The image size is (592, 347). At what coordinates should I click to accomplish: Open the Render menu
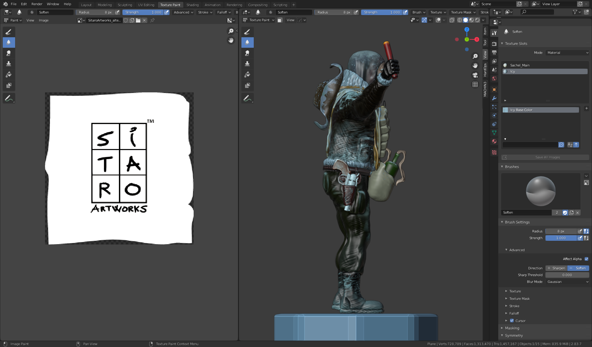(x=36, y=4)
